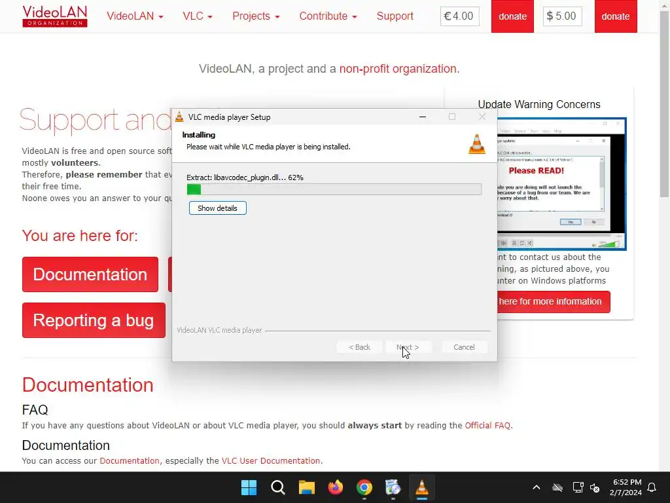Click the dollar donation amount field

[x=562, y=16]
